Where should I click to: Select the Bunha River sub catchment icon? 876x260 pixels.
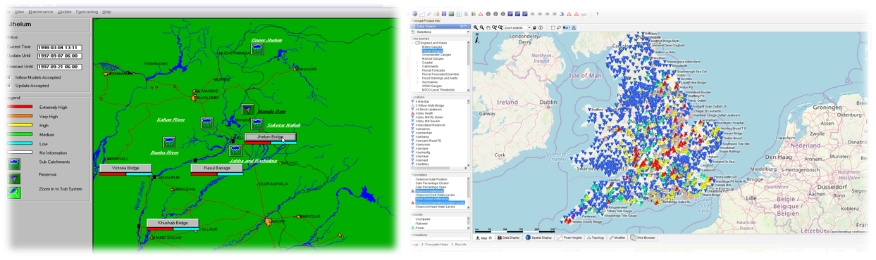point(169,142)
